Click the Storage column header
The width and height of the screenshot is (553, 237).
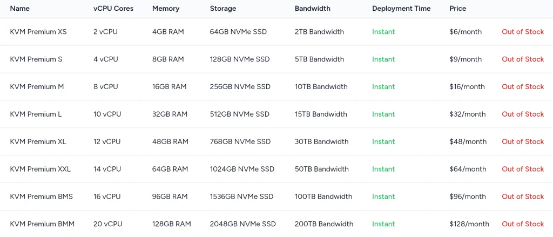pyautogui.click(x=223, y=9)
